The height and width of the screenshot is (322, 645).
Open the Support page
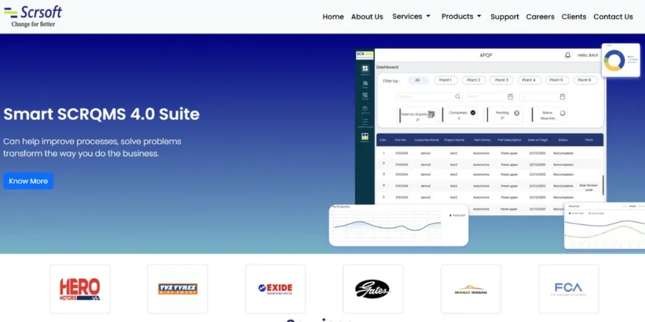505,17
